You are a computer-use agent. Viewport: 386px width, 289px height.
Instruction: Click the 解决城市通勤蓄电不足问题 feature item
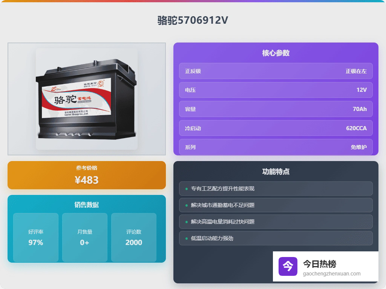(x=276, y=205)
